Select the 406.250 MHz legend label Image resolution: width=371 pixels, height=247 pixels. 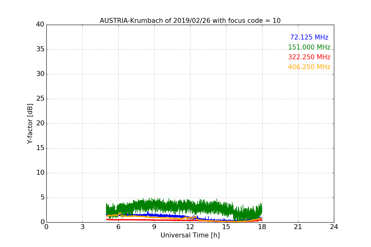(x=309, y=67)
